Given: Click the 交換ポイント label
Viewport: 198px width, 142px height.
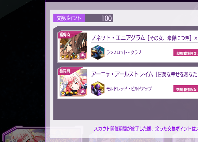Looking at the screenshot, I should [69, 18].
